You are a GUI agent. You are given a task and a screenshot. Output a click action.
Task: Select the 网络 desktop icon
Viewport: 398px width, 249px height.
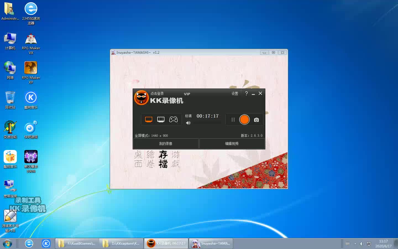10,71
